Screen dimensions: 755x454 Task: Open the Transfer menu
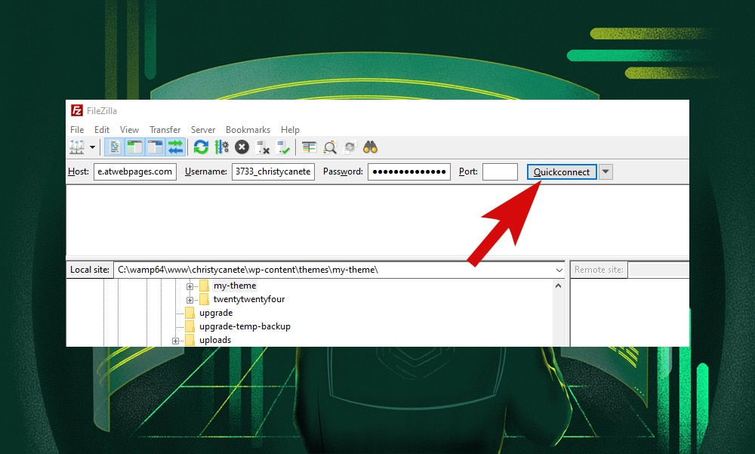click(x=165, y=129)
